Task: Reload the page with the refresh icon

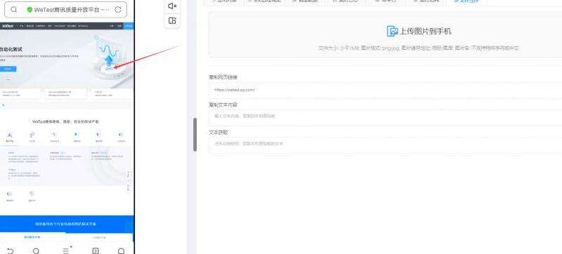Action: point(117,10)
